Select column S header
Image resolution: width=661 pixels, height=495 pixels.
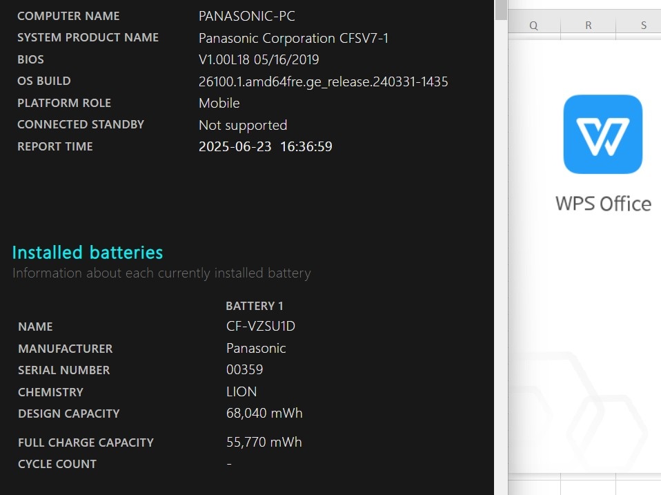(639, 26)
